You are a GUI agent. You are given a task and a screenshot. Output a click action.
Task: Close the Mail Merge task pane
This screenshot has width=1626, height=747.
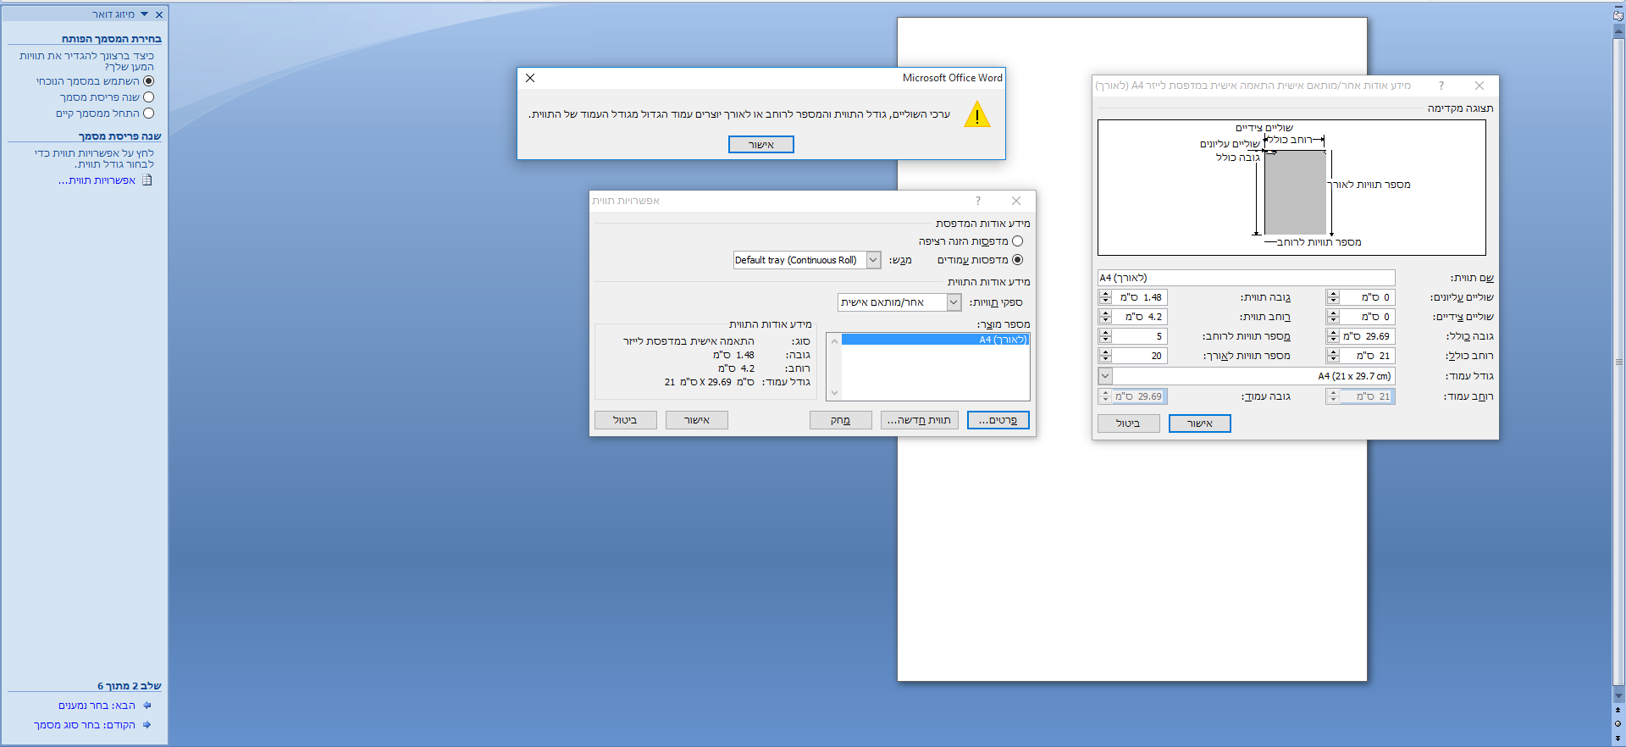(159, 14)
